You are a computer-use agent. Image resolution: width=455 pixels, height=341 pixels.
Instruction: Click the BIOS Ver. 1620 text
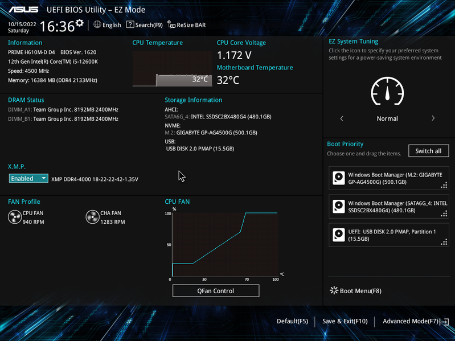pos(79,52)
